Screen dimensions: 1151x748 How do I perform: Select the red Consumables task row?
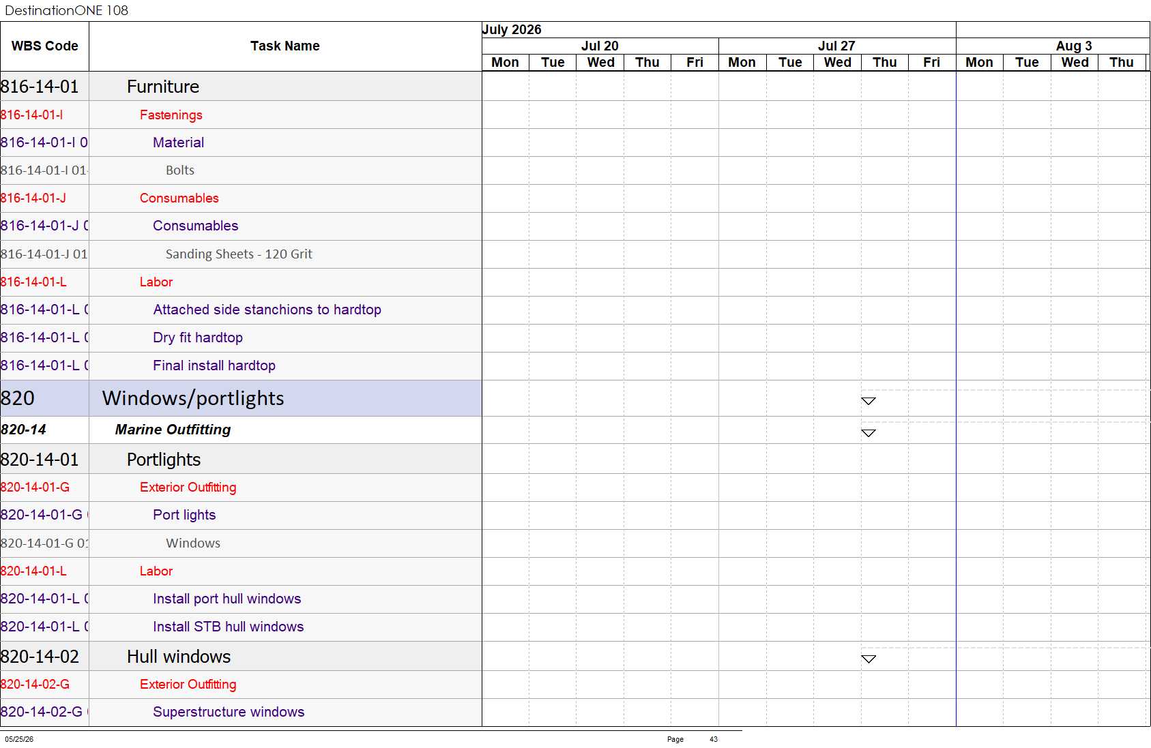[241, 198]
